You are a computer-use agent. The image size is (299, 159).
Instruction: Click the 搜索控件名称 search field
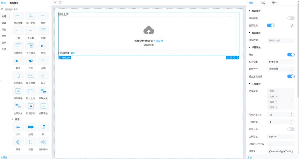[x=25, y=9]
